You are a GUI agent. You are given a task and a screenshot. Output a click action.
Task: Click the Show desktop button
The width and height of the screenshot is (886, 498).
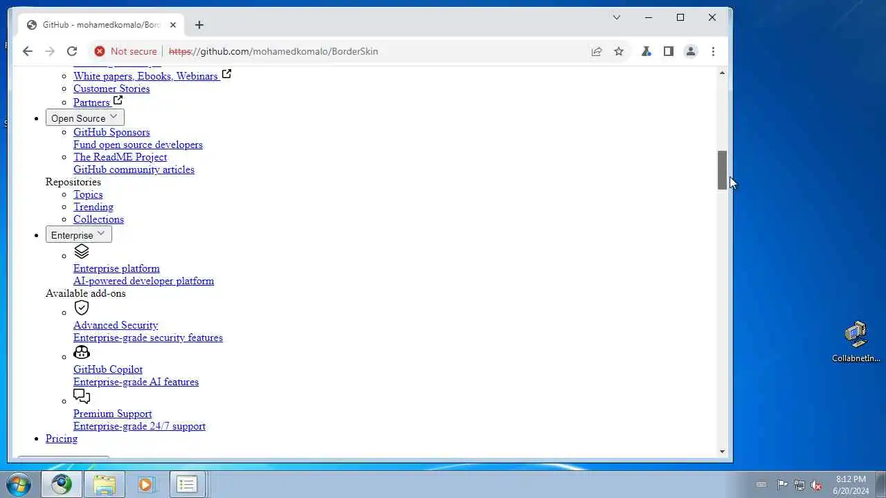tap(881, 485)
